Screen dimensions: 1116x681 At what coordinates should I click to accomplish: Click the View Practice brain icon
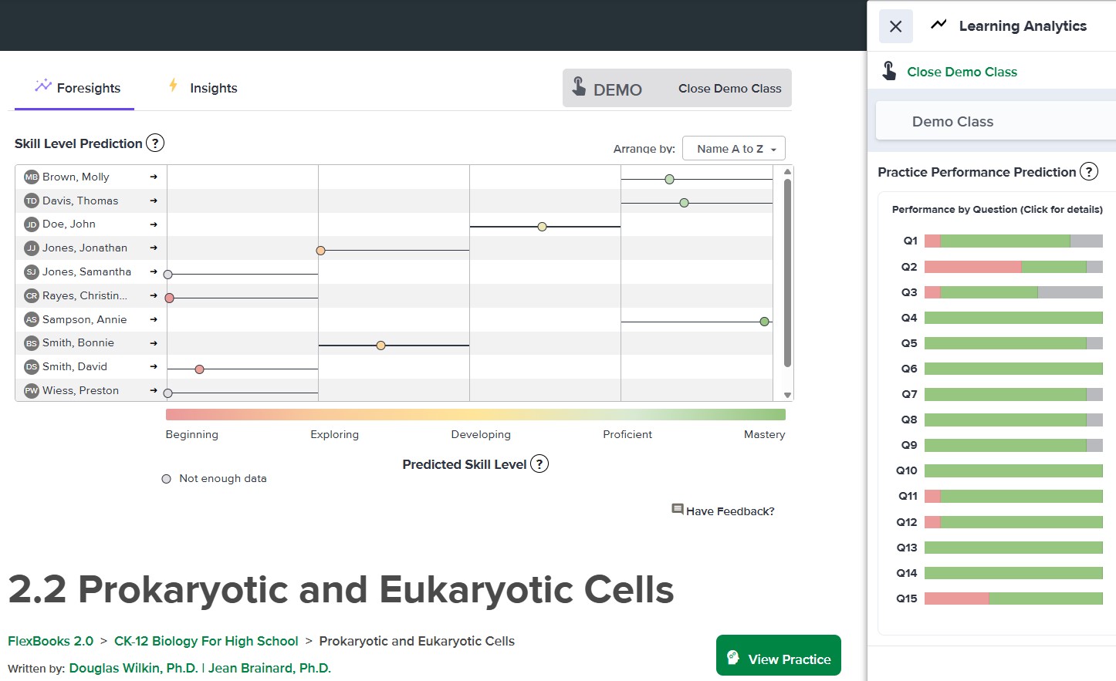(x=733, y=657)
